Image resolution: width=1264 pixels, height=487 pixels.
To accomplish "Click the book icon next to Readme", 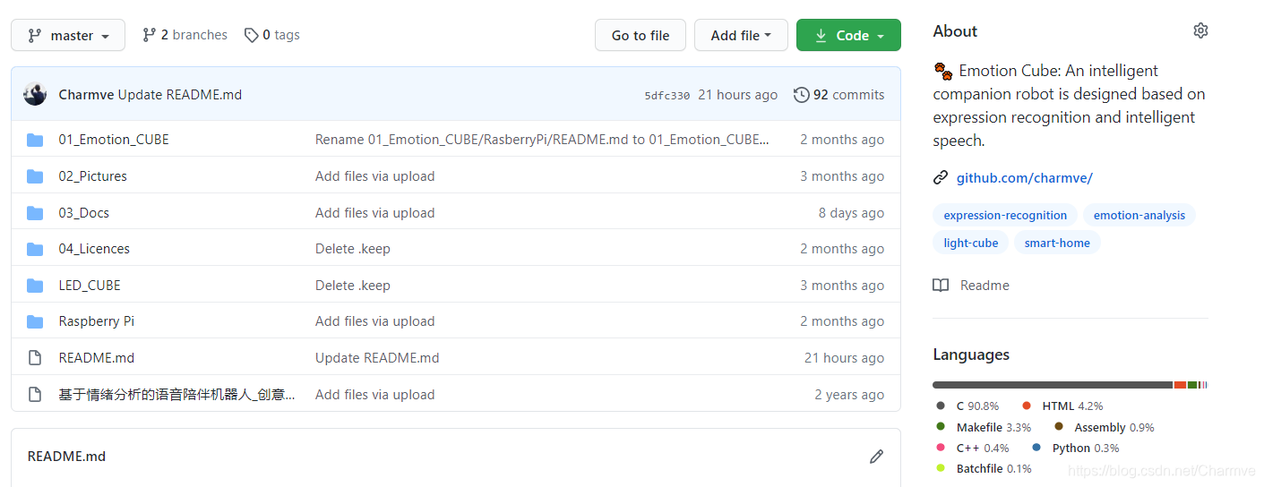I will point(941,286).
